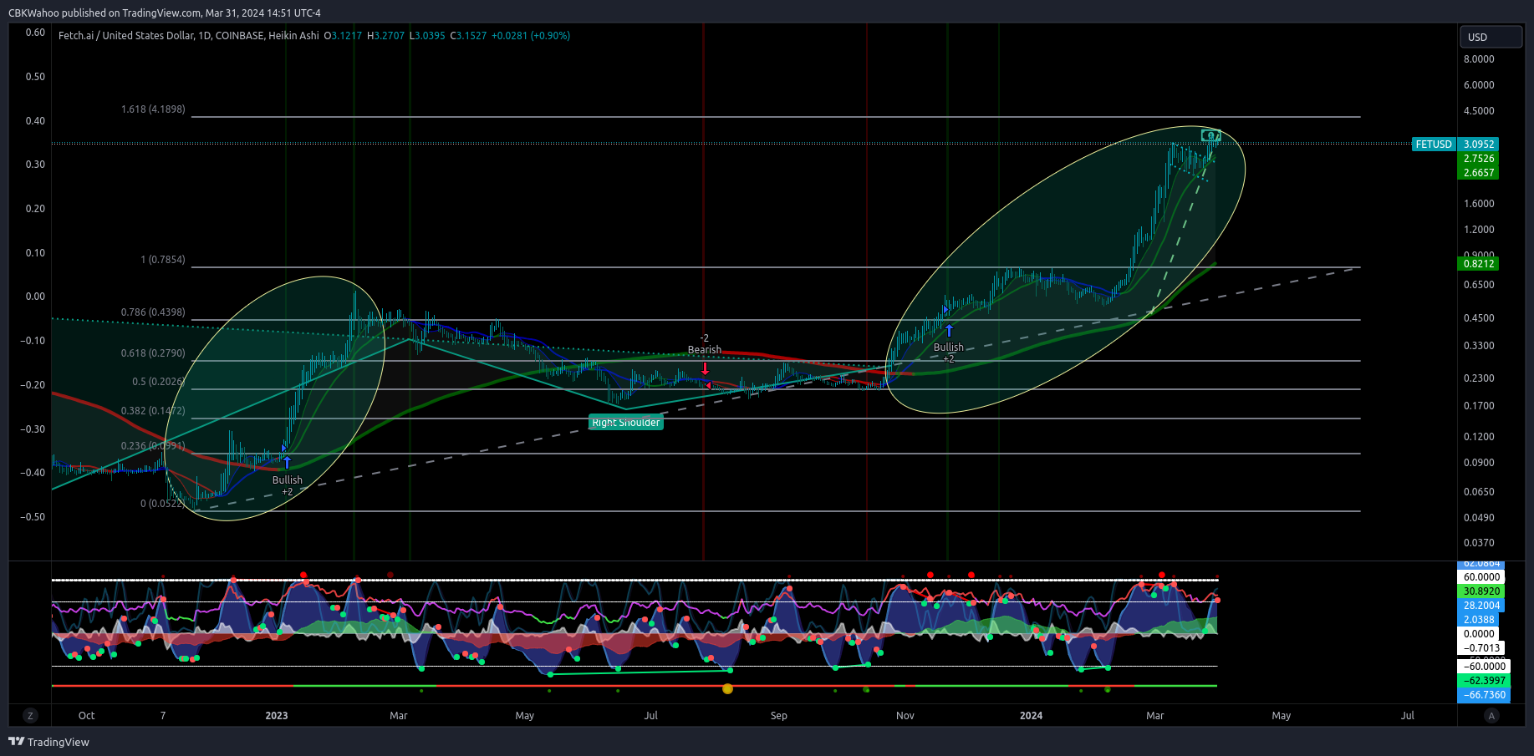The width and height of the screenshot is (1534, 756).
Task: Click the 8.0000 price scale value
Action: tap(1479, 59)
